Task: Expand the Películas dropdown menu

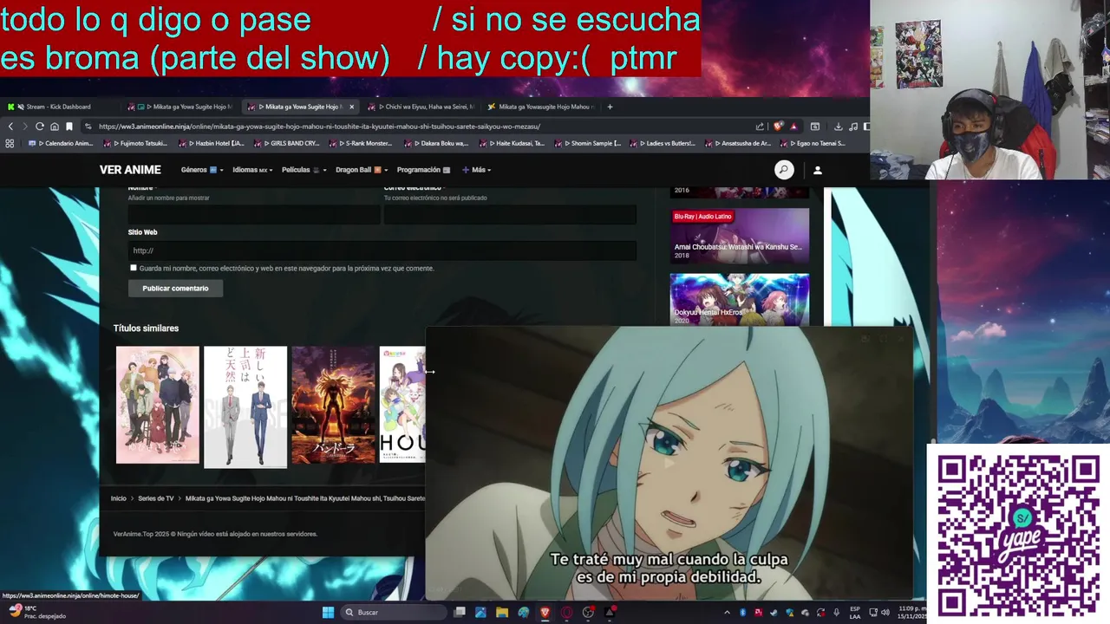Action: (x=304, y=170)
